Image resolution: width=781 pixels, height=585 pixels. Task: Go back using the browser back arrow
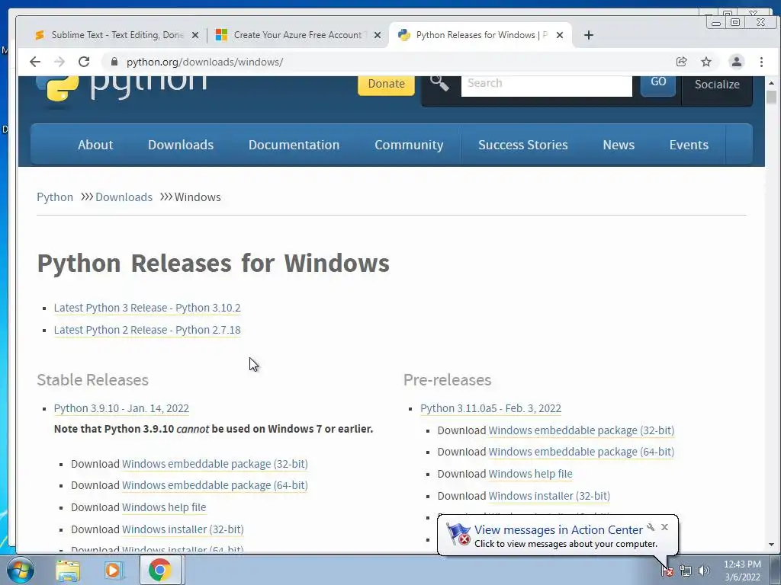[35, 62]
